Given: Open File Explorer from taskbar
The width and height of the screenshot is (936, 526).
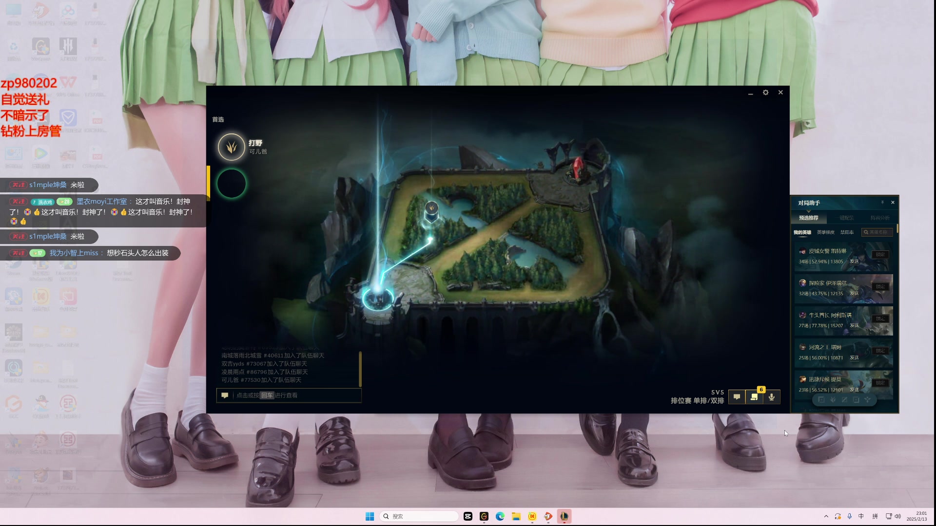Looking at the screenshot, I should [x=516, y=516].
